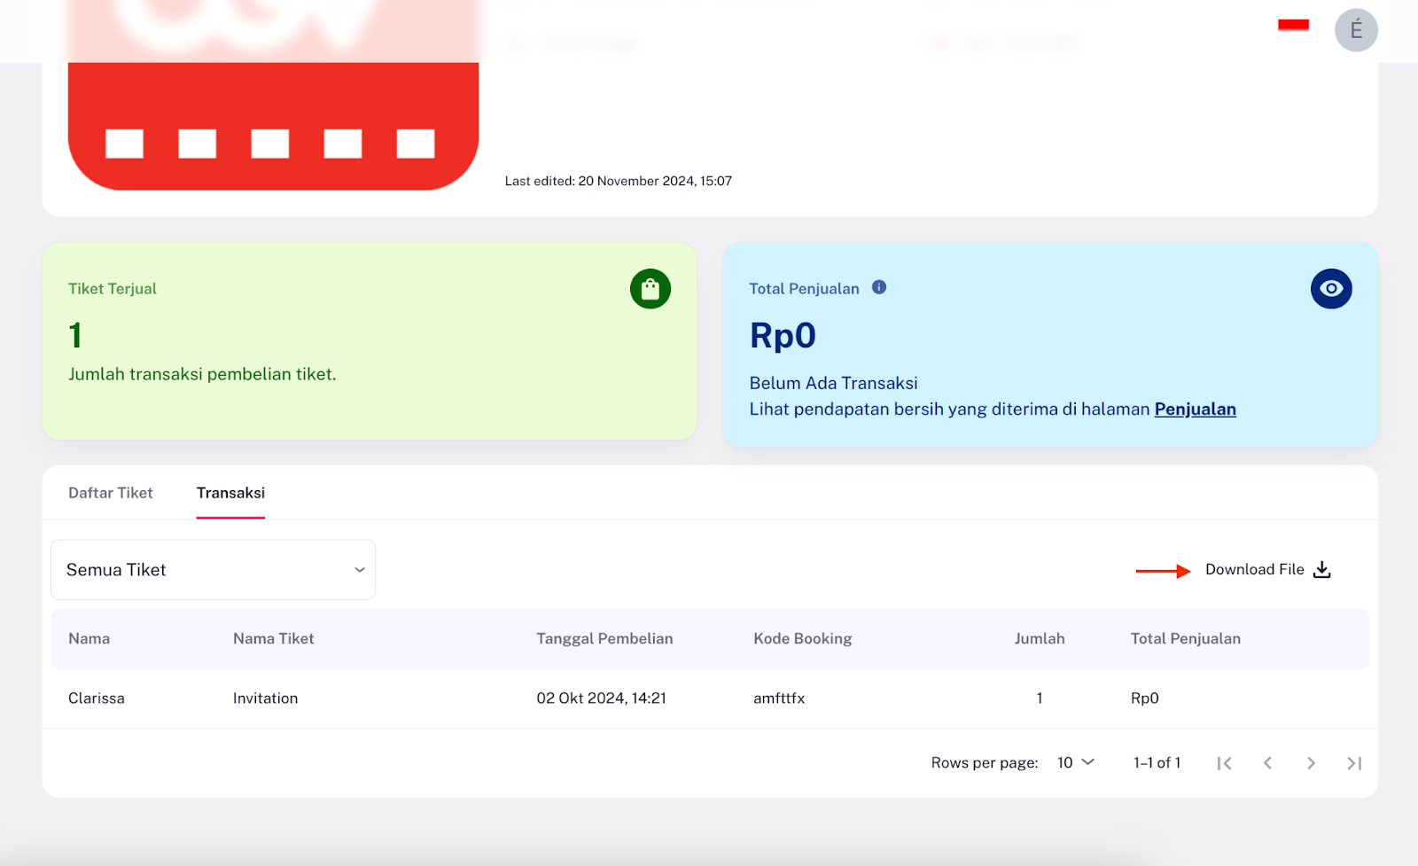Open the Semua Tiket dropdown
1418x866 pixels.
click(x=214, y=570)
